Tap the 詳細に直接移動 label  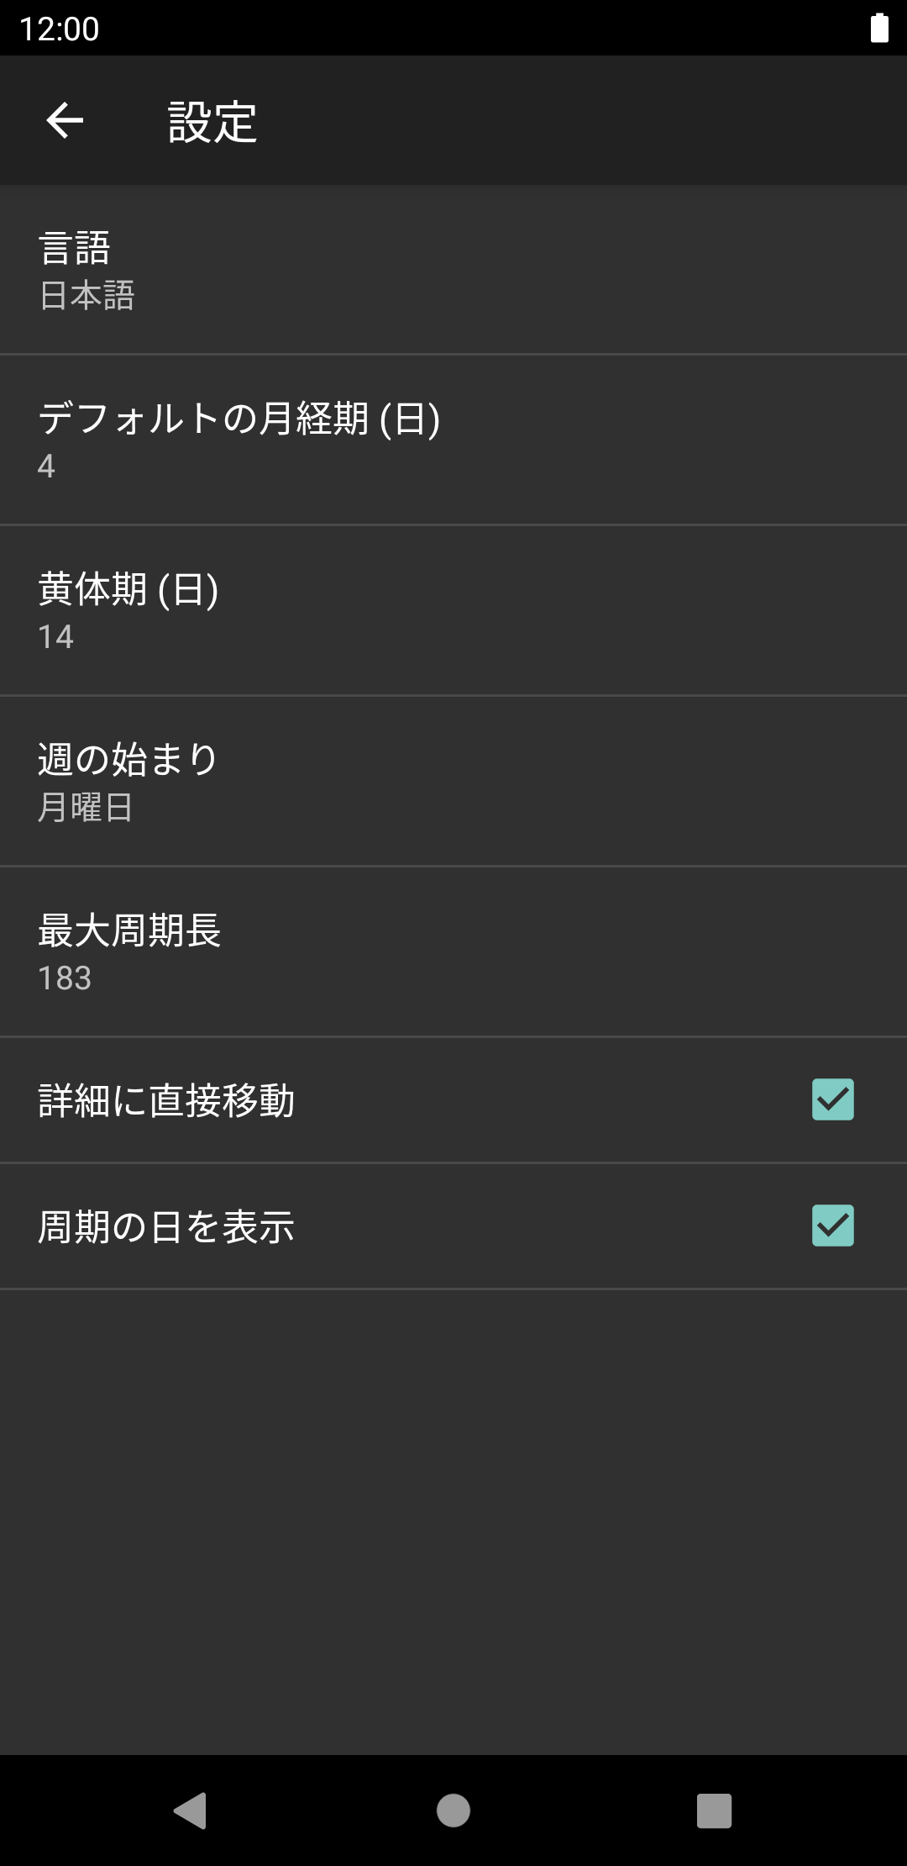(166, 1100)
